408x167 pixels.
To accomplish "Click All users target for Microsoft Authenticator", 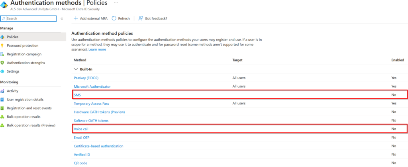I will click(239, 86).
